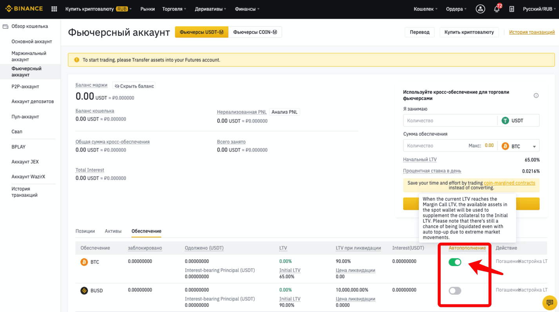Image resolution: width=559 pixels, height=312 pixels.
Task: Switch to Фьючерсы COIN-M tab
Action: point(255,32)
